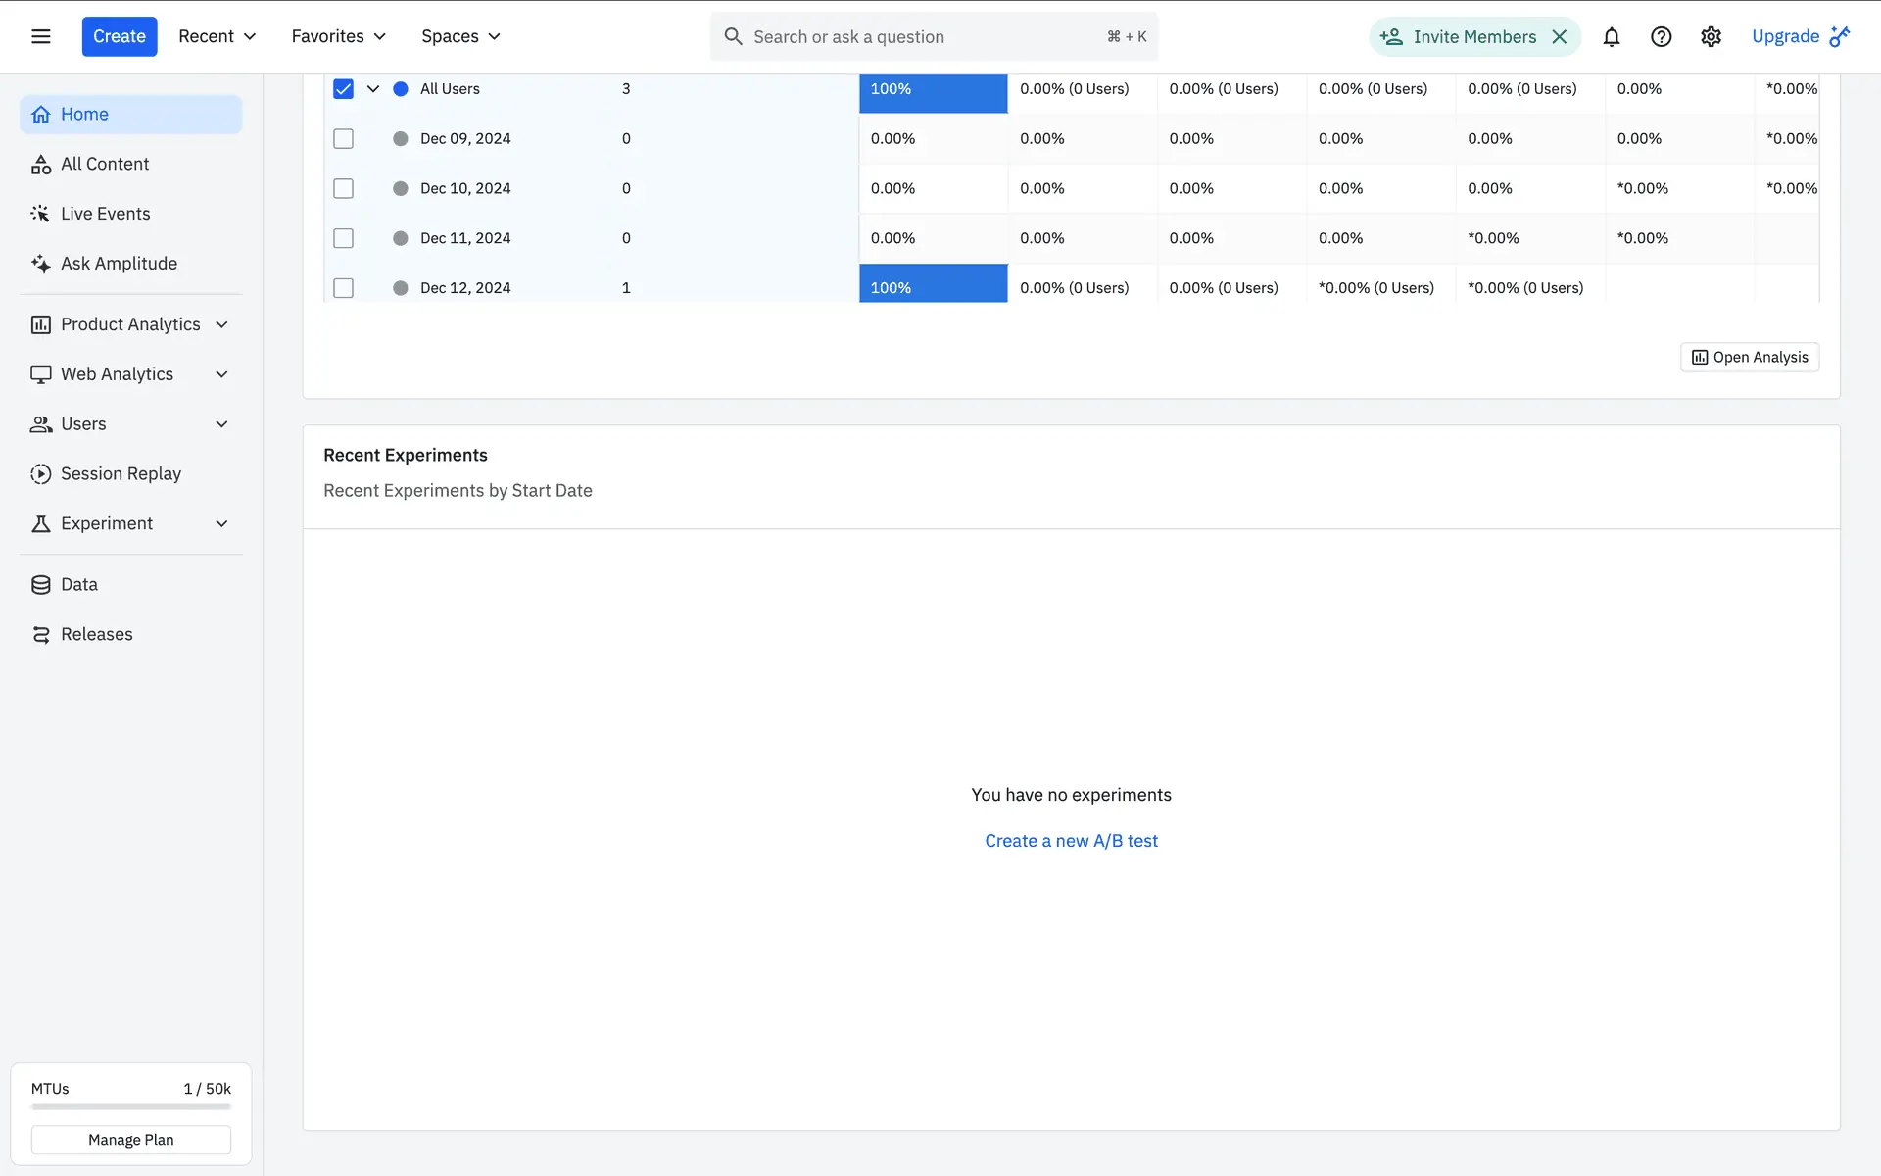The height and width of the screenshot is (1176, 1881).
Task: Open the hamburger menu icon
Action: point(40,36)
